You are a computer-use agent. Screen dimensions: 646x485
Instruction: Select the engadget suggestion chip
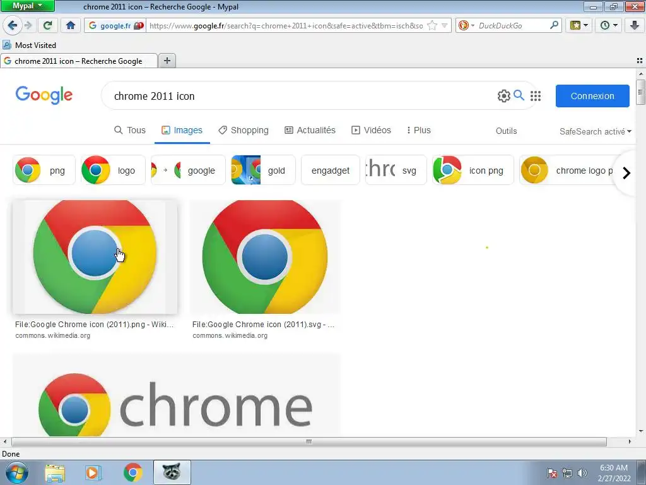tap(331, 170)
